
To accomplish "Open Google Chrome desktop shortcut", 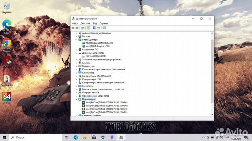I will click(x=7, y=45).
